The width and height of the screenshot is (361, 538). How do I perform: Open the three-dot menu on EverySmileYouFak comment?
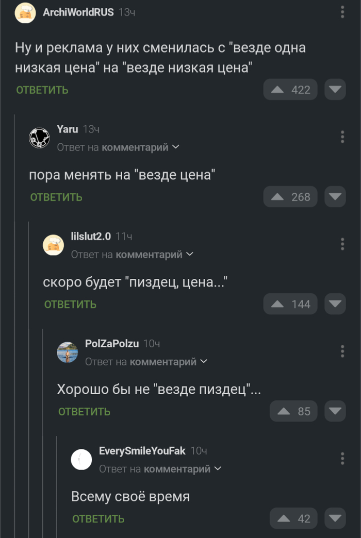[x=342, y=458]
